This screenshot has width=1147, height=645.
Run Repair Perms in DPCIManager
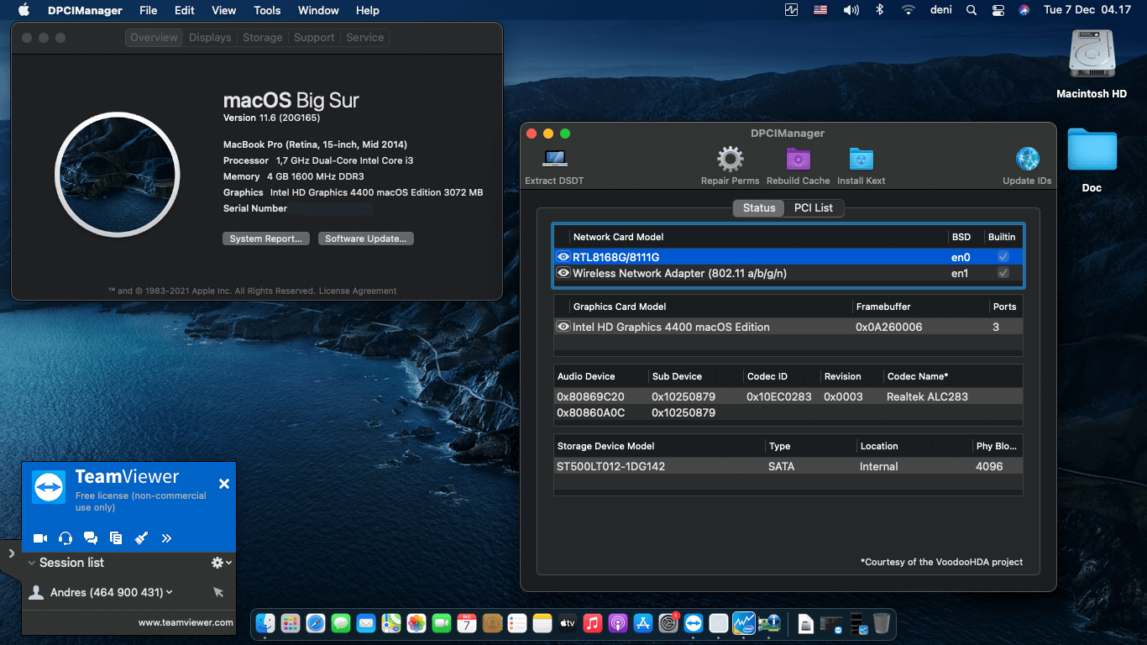tap(730, 165)
